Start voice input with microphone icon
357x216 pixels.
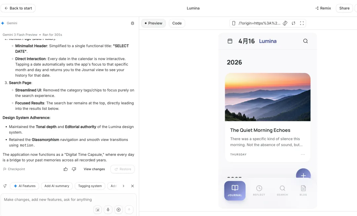pos(108,210)
